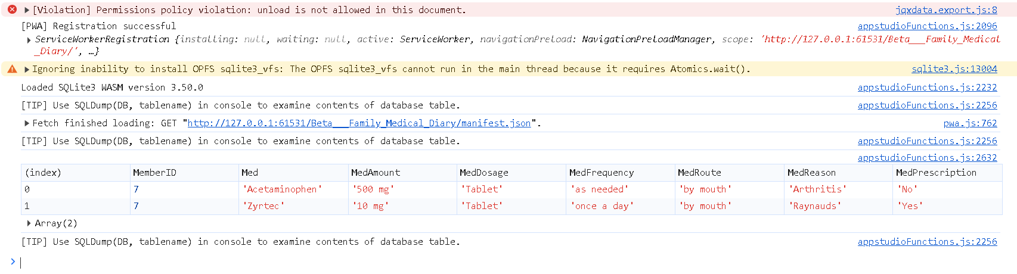
Task: Expand the Violation permissions policy message
Action: [27, 10]
